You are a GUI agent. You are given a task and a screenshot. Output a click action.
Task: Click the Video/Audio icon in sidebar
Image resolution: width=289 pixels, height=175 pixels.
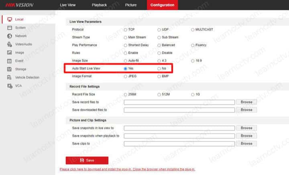point(10,44)
